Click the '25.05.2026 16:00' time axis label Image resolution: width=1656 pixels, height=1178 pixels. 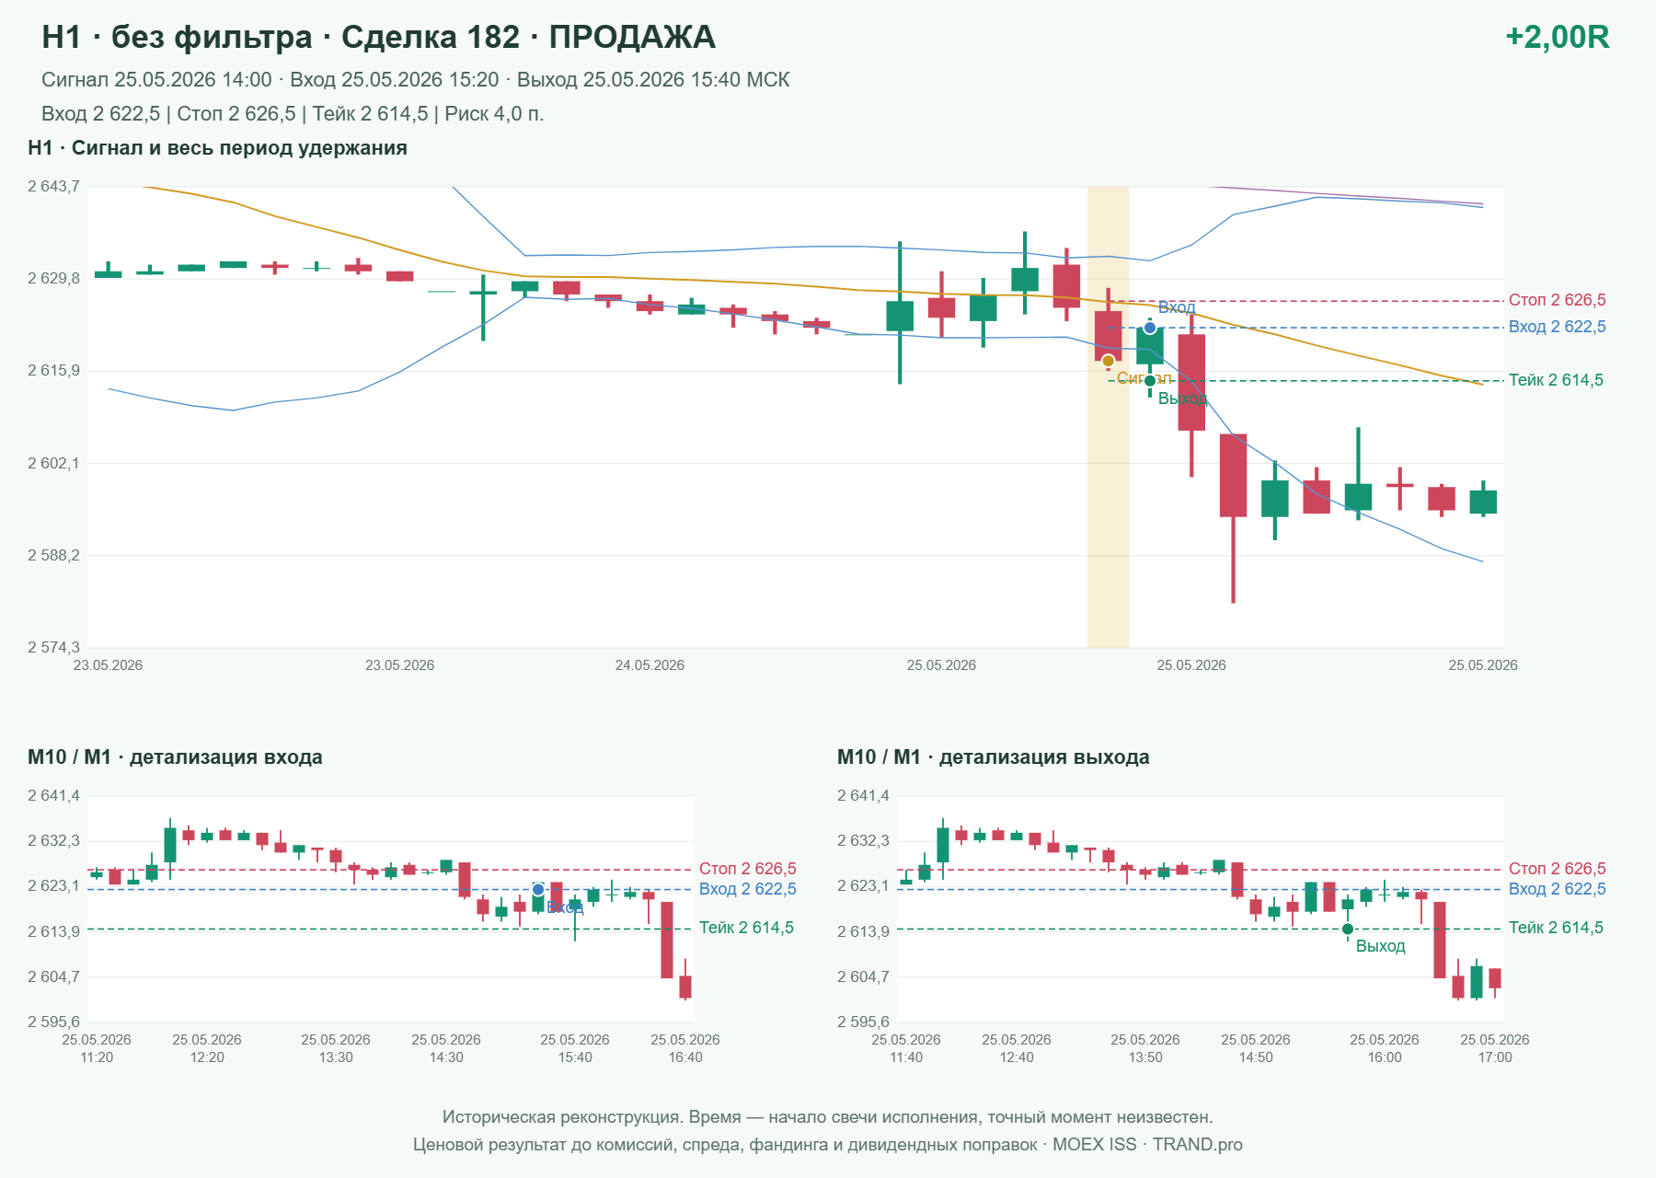point(1385,1048)
